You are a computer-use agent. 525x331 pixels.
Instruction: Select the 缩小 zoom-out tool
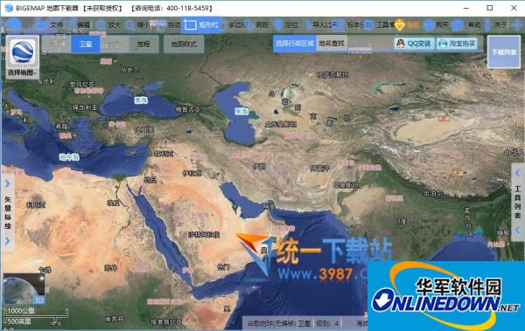[x=137, y=24]
